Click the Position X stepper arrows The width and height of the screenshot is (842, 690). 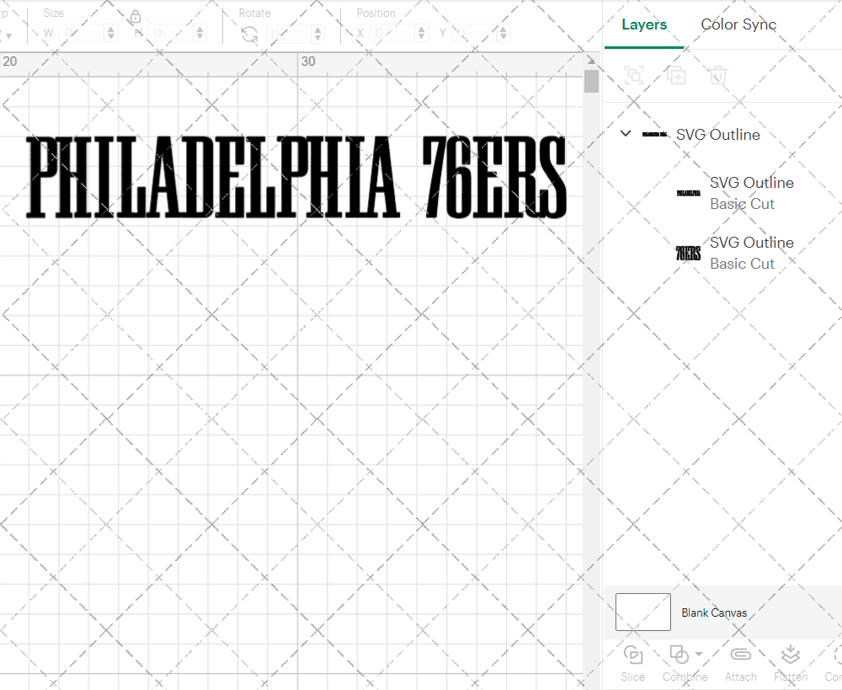[422, 34]
